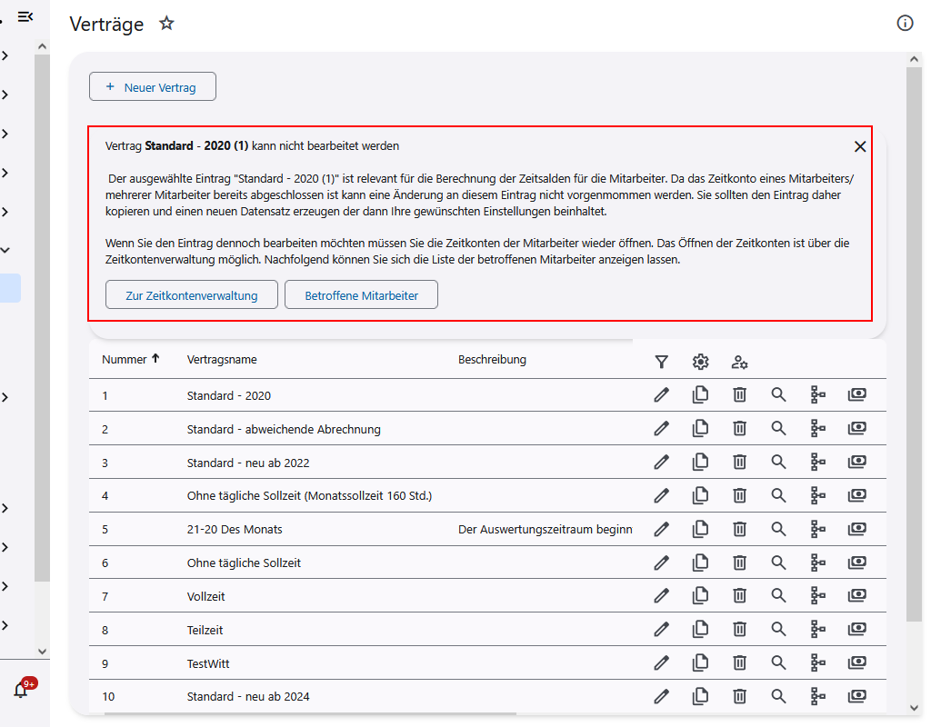Delete the Standard - neu ab 2022 contract
The width and height of the screenshot is (931, 727).
click(x=740, y=462)
